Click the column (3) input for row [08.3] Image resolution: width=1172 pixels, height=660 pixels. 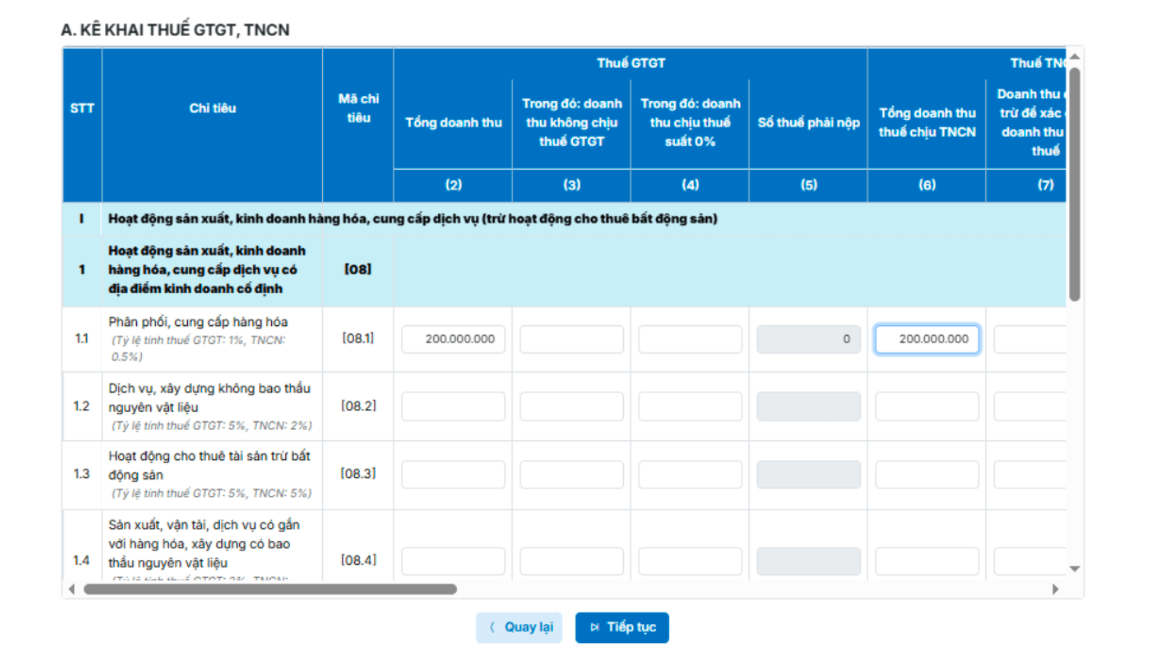(x=572, y=474)
